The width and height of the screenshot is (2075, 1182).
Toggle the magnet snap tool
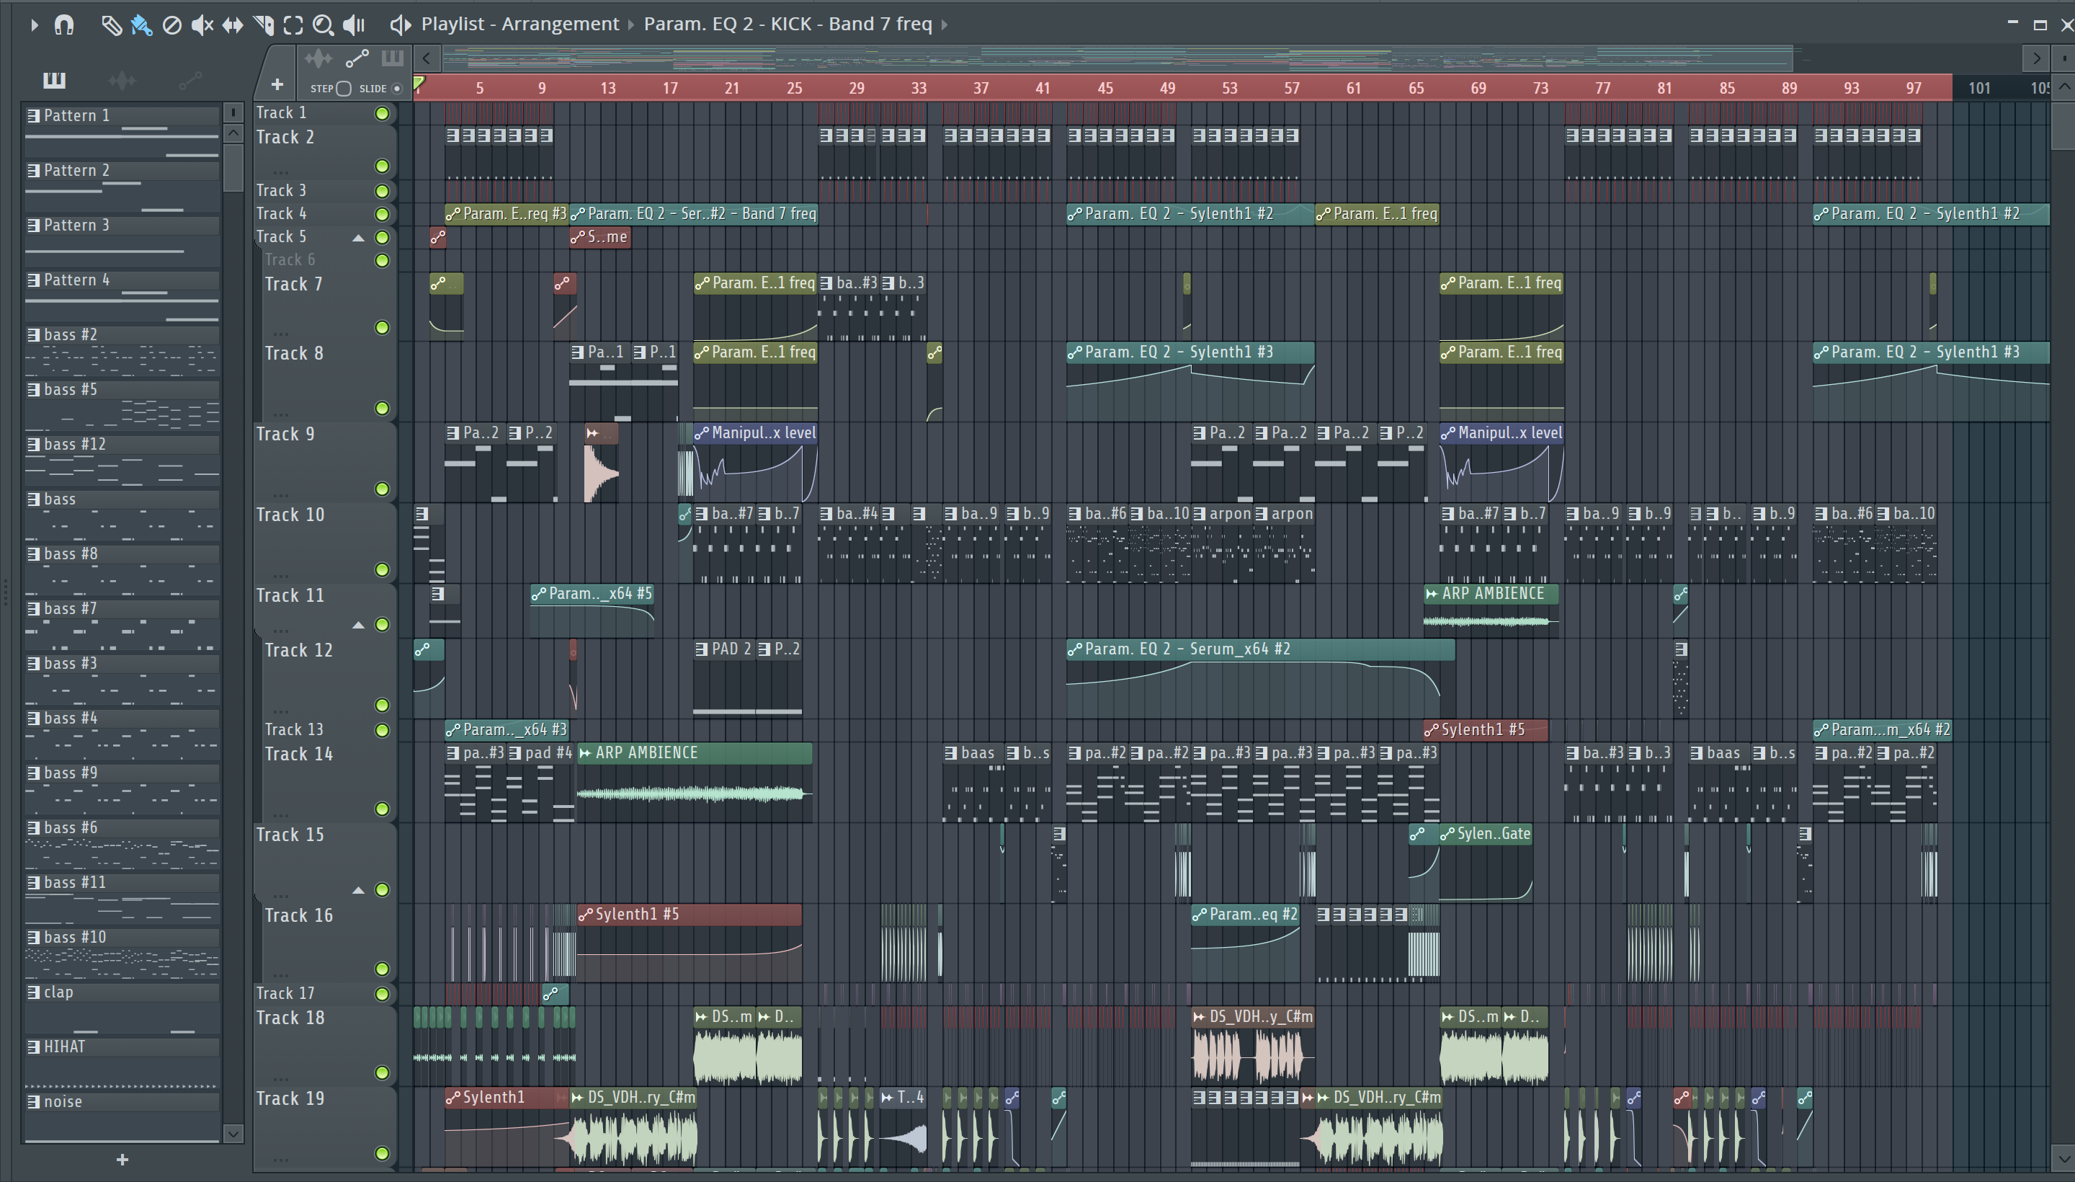pyautogui.click(x=64, y=25)
